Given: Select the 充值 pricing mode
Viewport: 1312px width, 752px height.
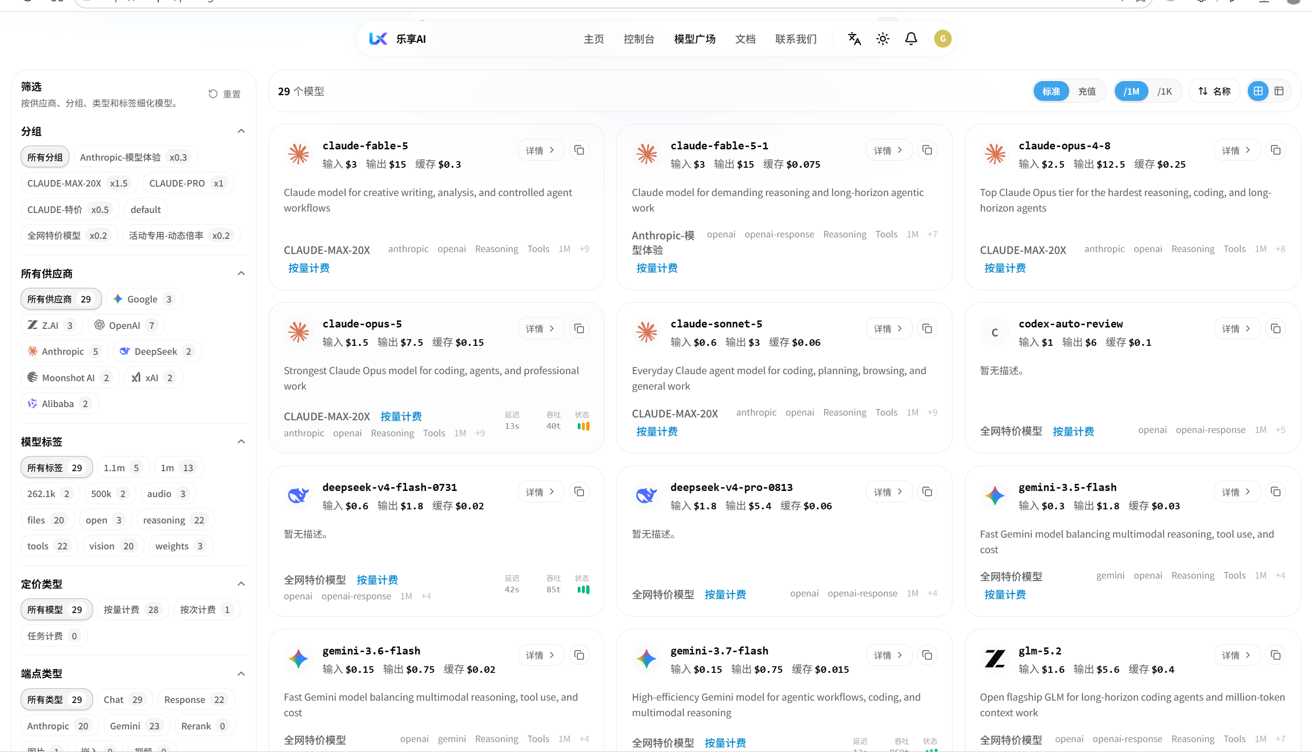Looking at the screenshot, I should pyautogui.click(x=1087, y=91).
